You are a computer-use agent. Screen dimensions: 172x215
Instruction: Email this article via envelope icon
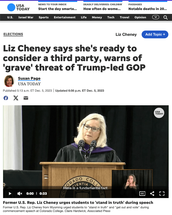click(x=26, y=98)
